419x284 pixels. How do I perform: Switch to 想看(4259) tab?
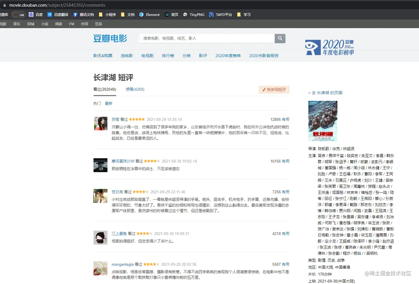click(x=135, y=89)
